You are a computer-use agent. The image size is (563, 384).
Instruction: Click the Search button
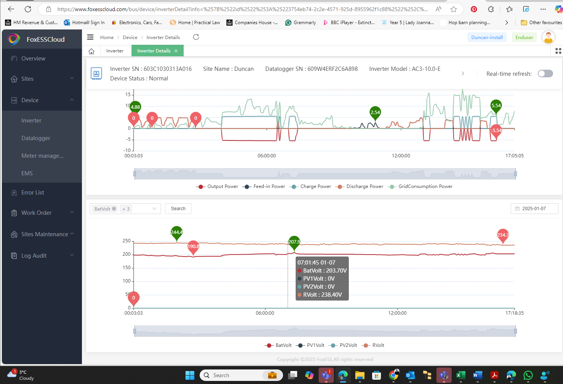click(178, 209)
